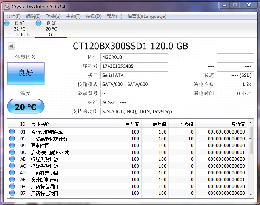260x205 pixels.
Task: Click the power-on hours field 0 小时
Action: tap(235, 93)
